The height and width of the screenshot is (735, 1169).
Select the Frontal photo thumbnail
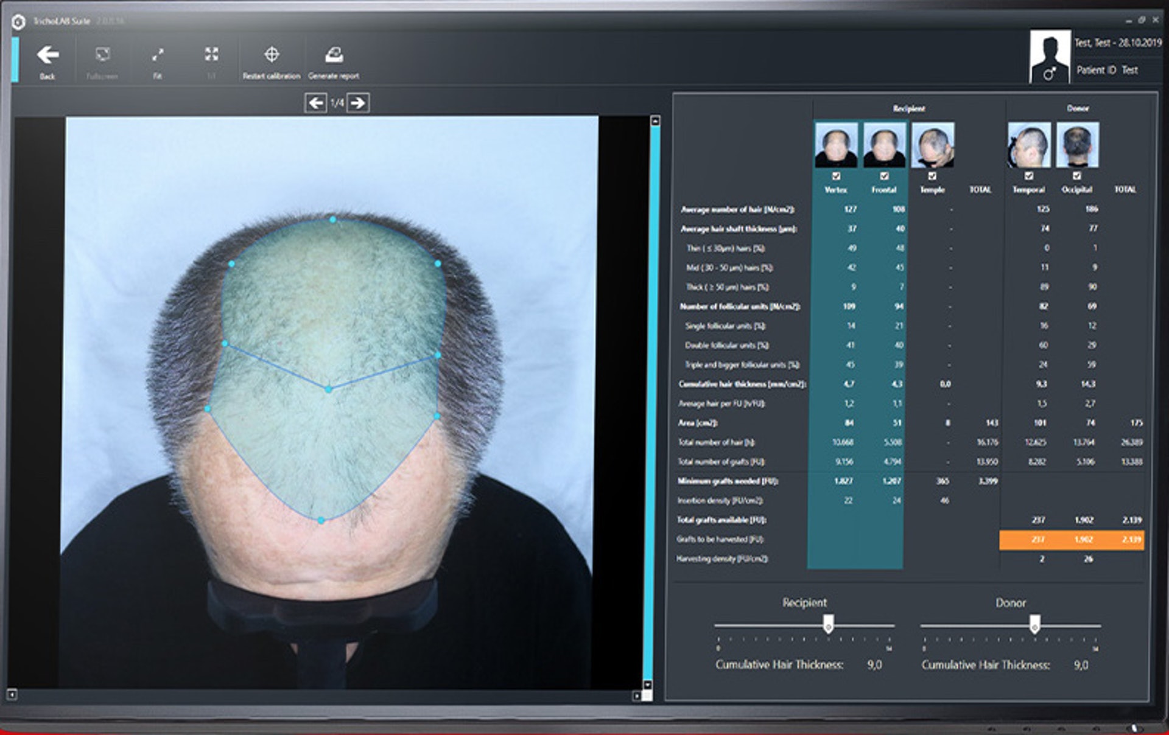coord(884,145)
